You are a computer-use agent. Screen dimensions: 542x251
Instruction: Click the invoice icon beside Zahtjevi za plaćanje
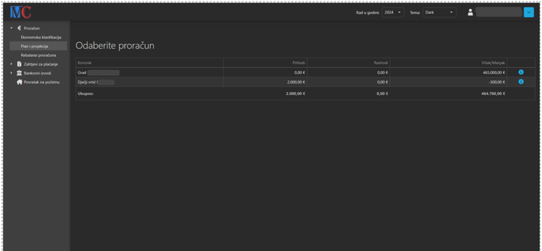[20, 64]
